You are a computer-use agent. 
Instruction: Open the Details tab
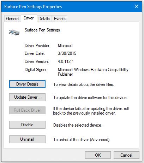click(x=44, y=19)
